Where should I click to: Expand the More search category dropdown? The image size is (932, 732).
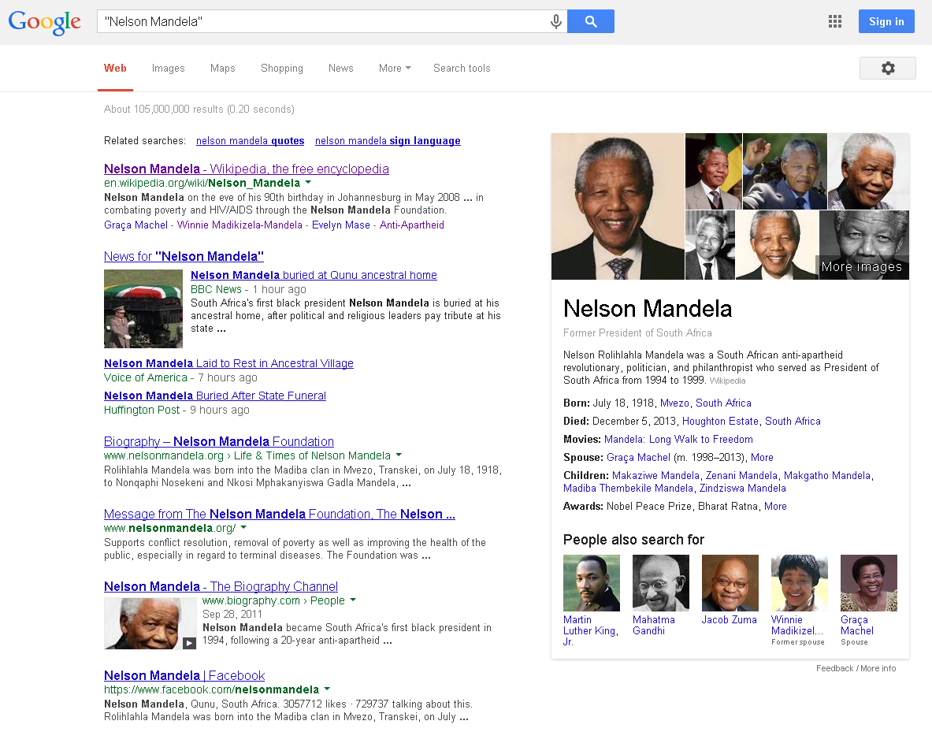(395, 69)
